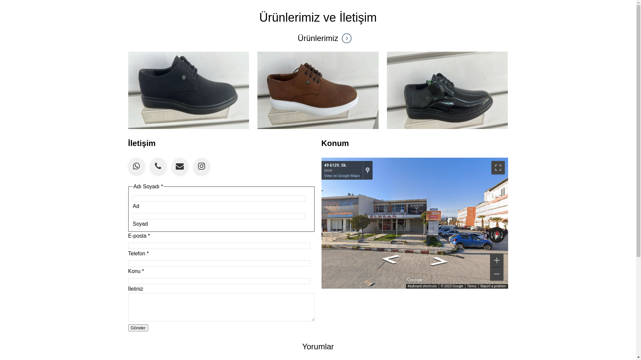Click Report a problem link
641x360 pixels.
(x=493, y=286)
